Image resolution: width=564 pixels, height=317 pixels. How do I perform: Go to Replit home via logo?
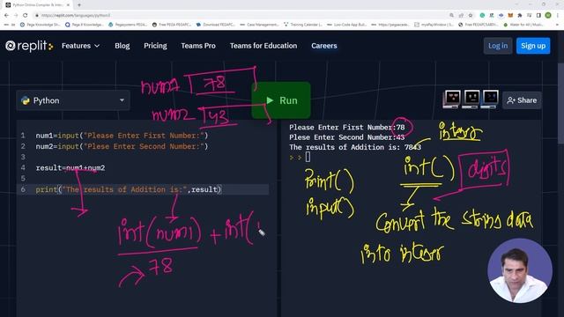(x=29, y=46)
